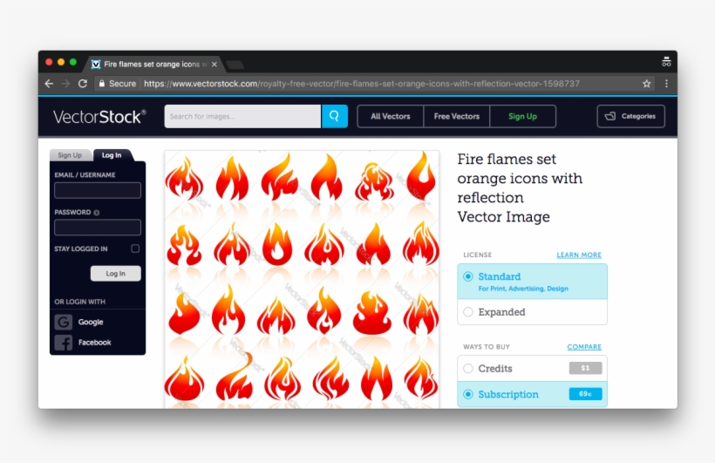Click the Compare ways to buy link
Screen dimensions: 715x463
[x=584, y=347]
